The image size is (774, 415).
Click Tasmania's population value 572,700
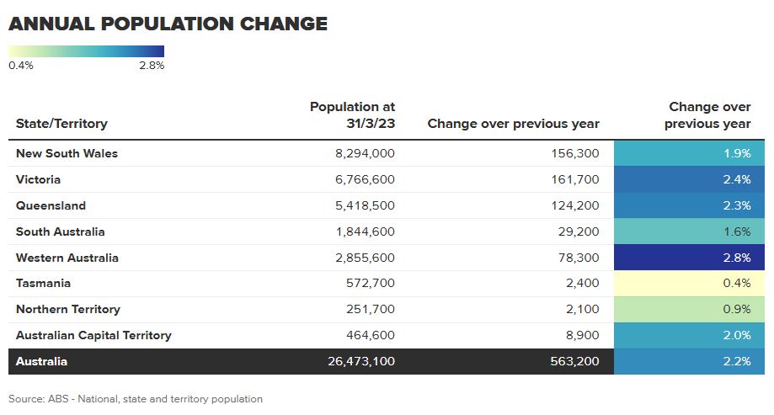(371, 284)
